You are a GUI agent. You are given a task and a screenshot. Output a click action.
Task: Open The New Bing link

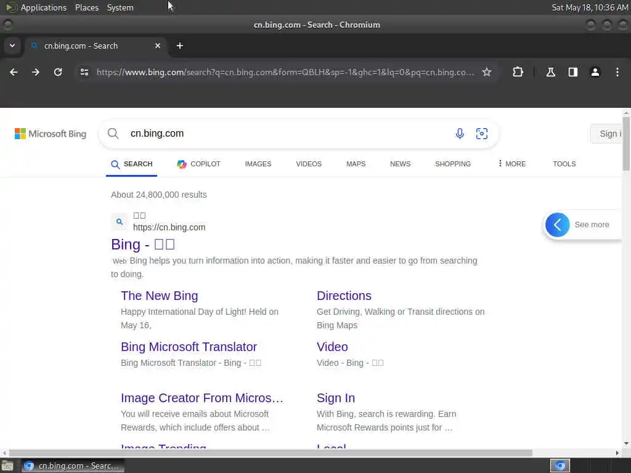(x=160, y=296)
